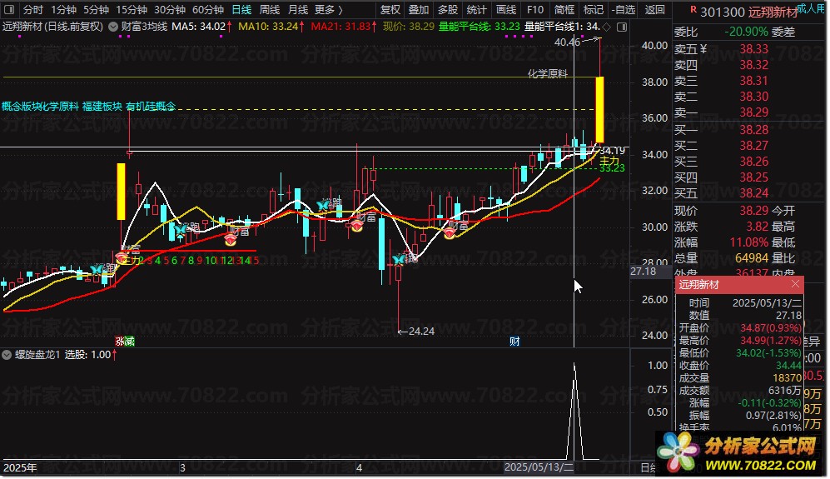830x479 pixels.
Task: Click the 开盘价 34.87(0.93%) row in popup
Action: coord(739,328)
